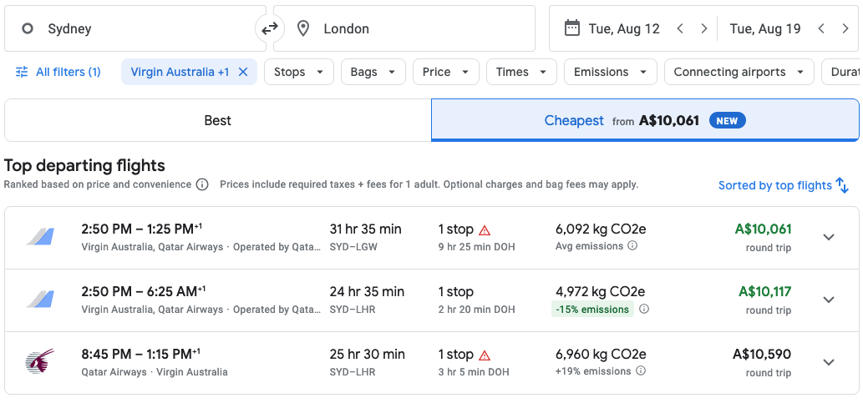Viewport: 863px width, 403px height.
Task: Click the 2 hr 20 min DOH layover text
Action: tap(477, 310)
